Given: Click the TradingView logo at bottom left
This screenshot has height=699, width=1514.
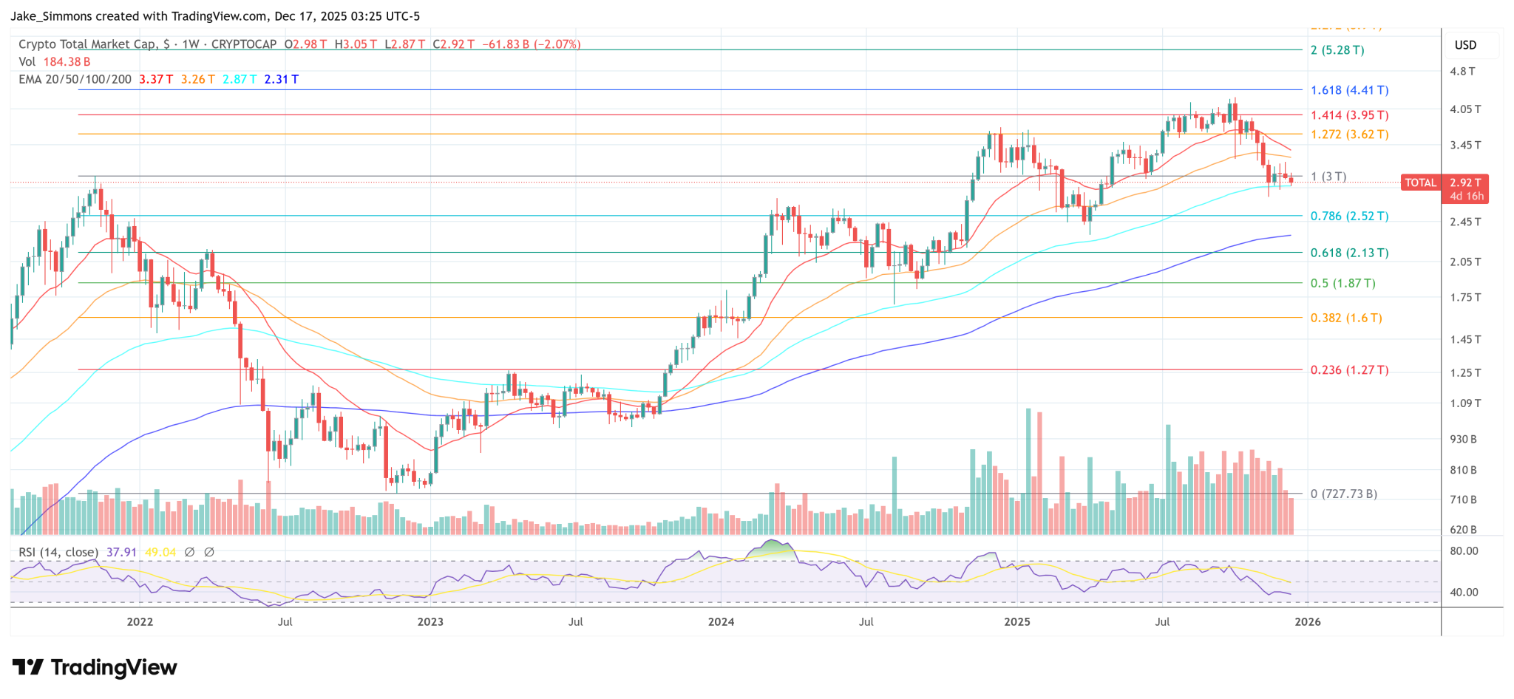Looking at the screenshot, I should (x=95, y=668).
